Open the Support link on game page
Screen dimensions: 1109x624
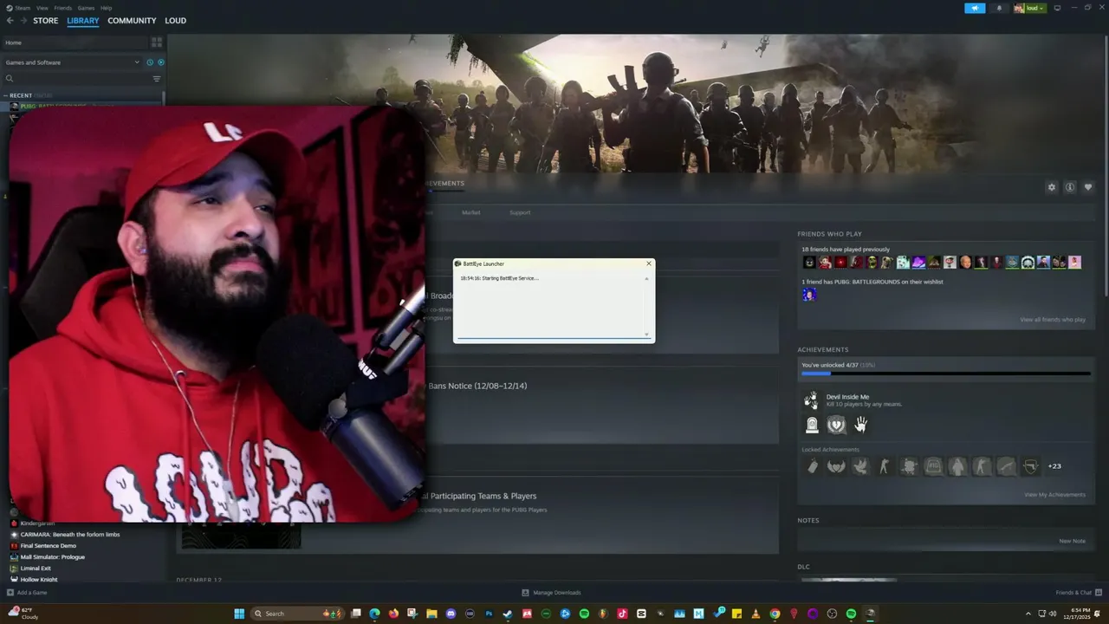[520, 212]
